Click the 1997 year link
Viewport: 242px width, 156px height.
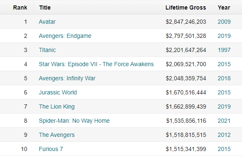(224, 50)
